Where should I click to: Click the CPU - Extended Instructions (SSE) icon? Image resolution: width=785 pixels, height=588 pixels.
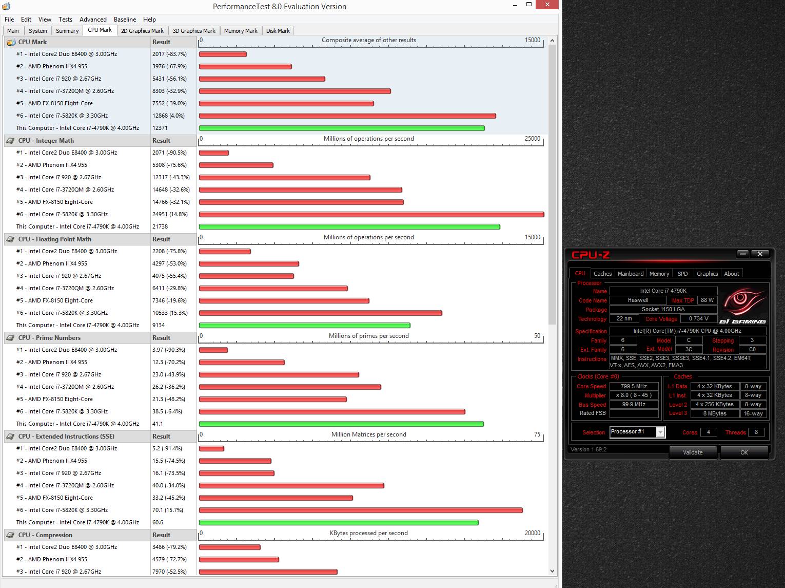(11, 437)
